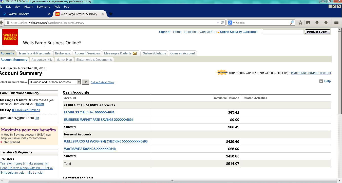Image resolution: width=342 pixels, height=183 pixels.
Task: Open the bookmarks list icon
Action: click(308, 23)
